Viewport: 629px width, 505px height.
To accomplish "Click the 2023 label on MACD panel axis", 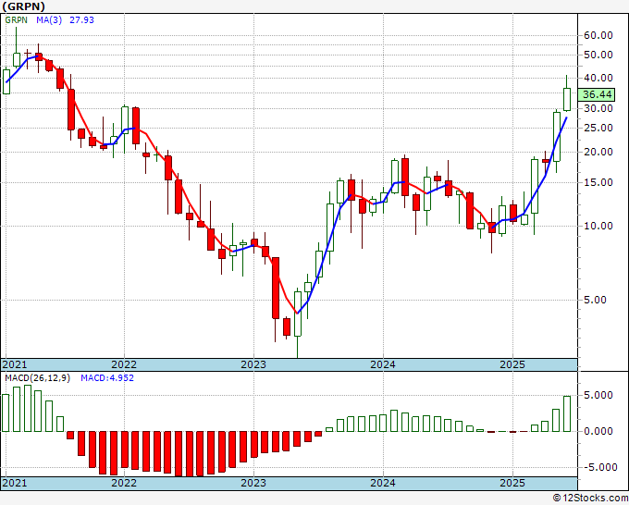I will coord(253,483).
